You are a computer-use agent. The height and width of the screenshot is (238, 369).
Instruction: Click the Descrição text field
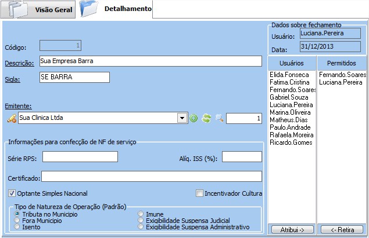(x=150, y=61)
